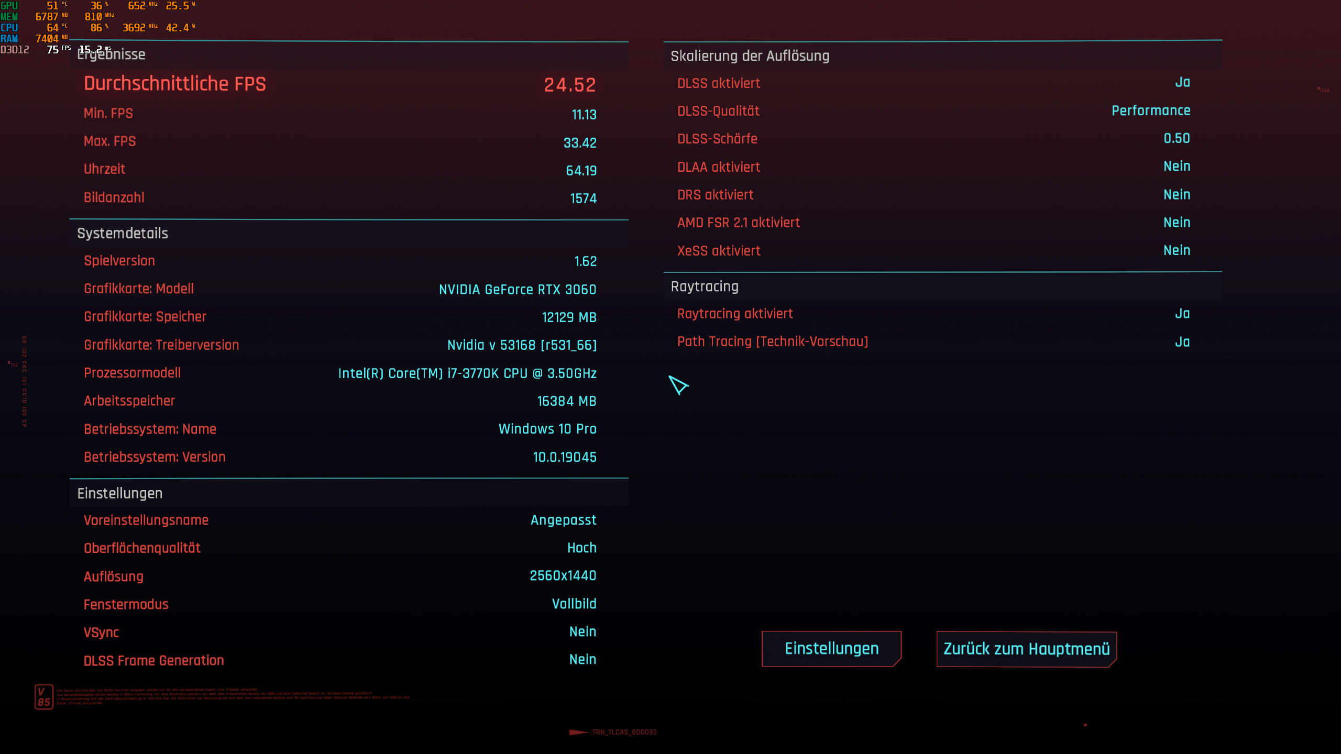Click the Fenstermodus Vollbild value
The image size is (1341, 754).
click(x=574, y=604)
